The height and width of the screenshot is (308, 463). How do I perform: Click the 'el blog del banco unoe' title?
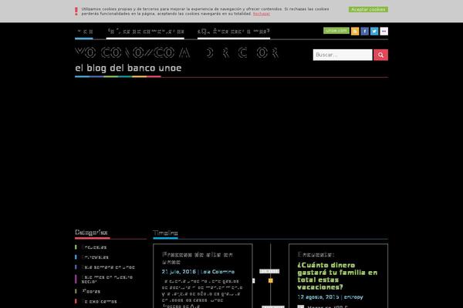pos(128,68)
